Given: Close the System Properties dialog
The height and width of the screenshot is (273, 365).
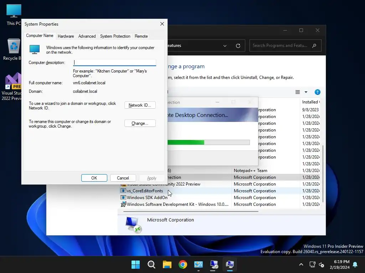Looking at the screenshot, I should coord(162,24).
